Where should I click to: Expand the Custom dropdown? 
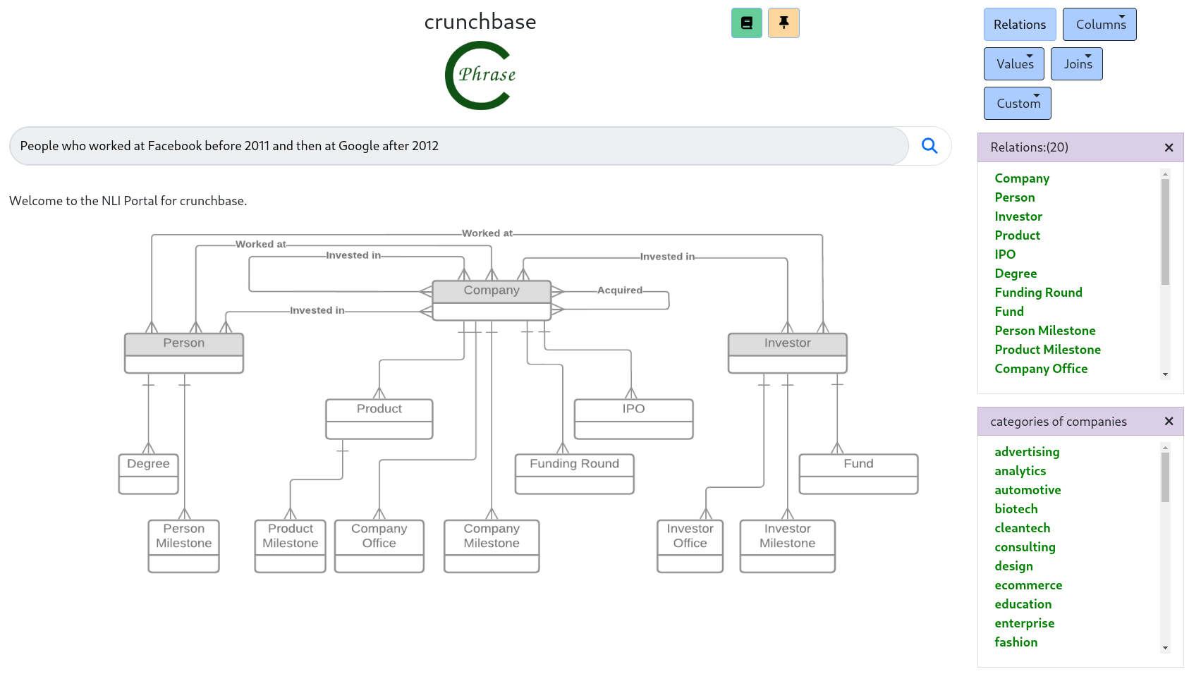point(1017,103)
